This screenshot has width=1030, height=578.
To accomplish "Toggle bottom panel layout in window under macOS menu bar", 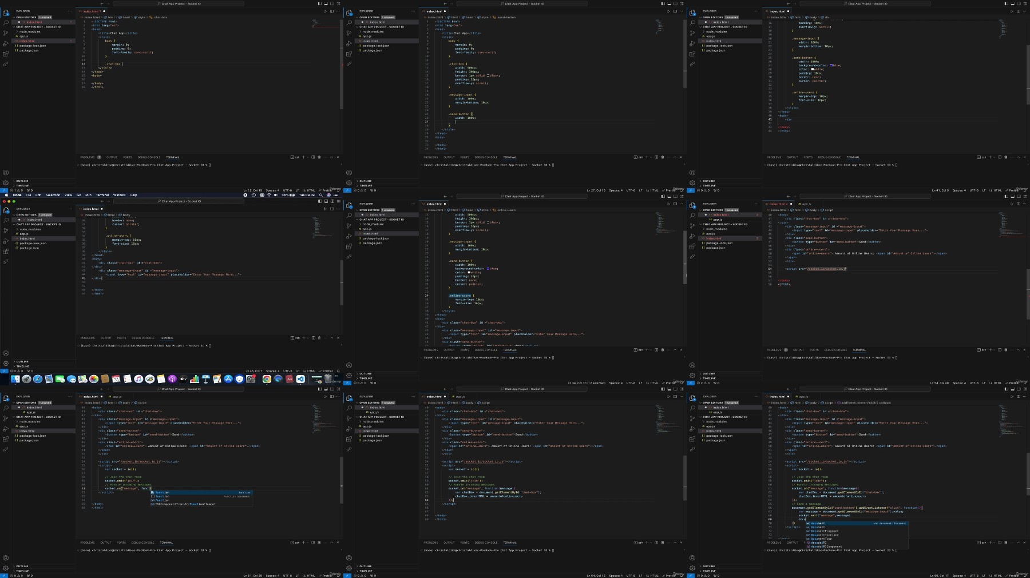I will 326,201.
